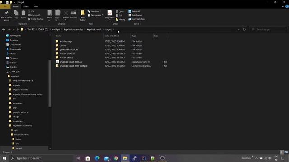
Task: Click navigation pane scrollbar thumb
Action: coord(50,84)
